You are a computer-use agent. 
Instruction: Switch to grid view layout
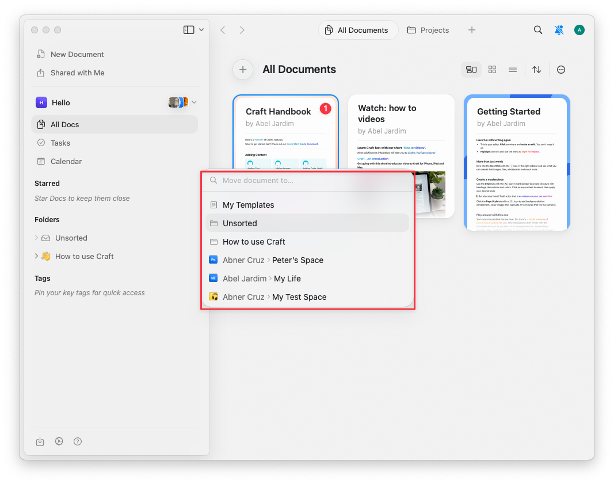492,69
